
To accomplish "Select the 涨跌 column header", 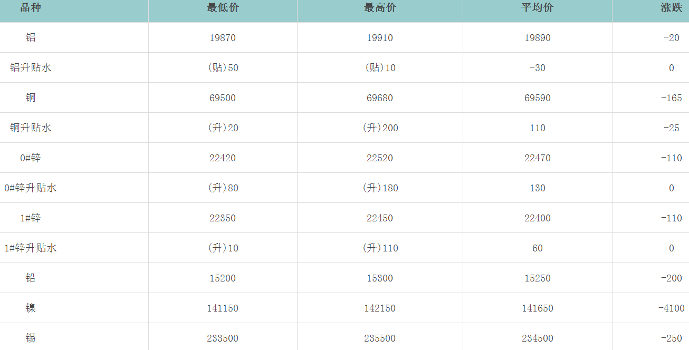I will (x=671, y=8).
